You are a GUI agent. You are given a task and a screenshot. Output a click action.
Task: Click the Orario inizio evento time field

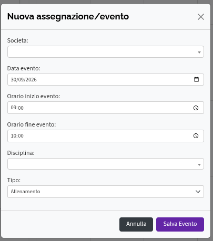coord(106,108)
